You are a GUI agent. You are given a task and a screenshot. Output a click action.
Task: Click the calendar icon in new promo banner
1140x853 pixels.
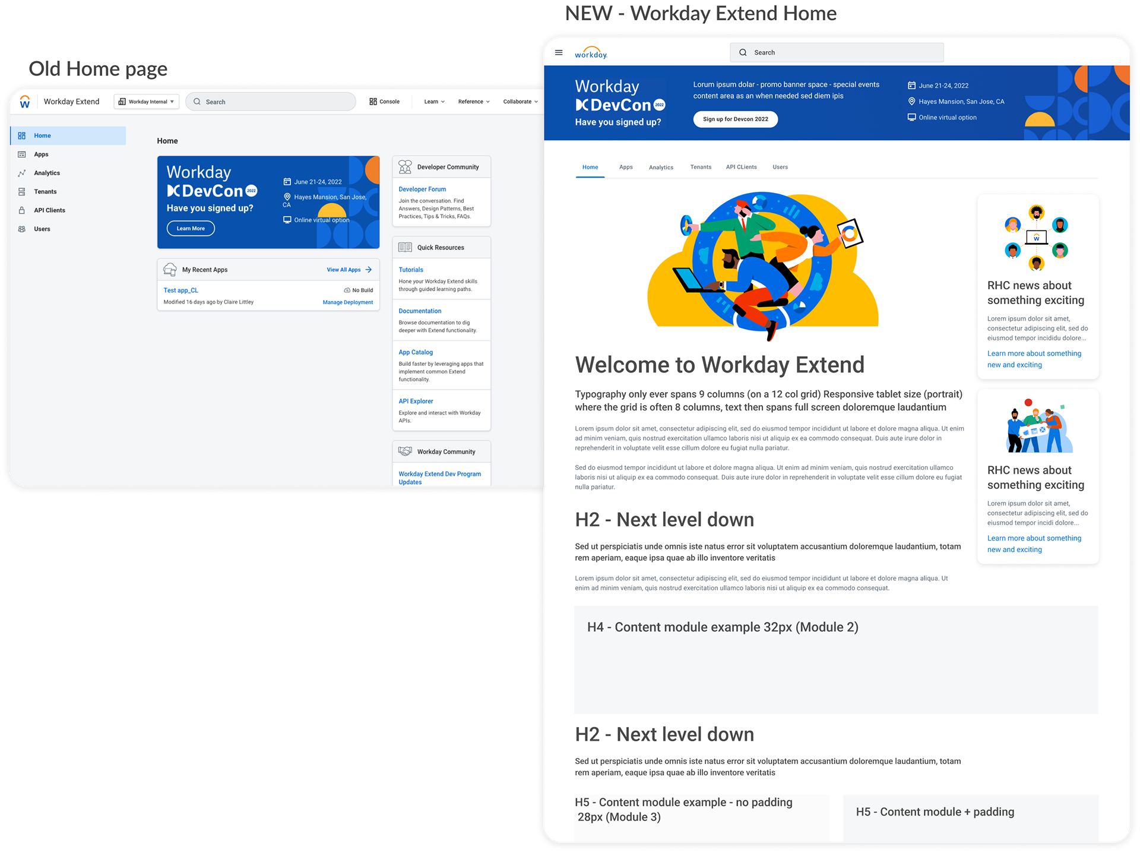coord(911,86)
